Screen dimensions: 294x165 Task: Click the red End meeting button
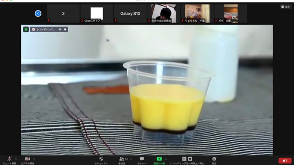click(x=285, y=160)
